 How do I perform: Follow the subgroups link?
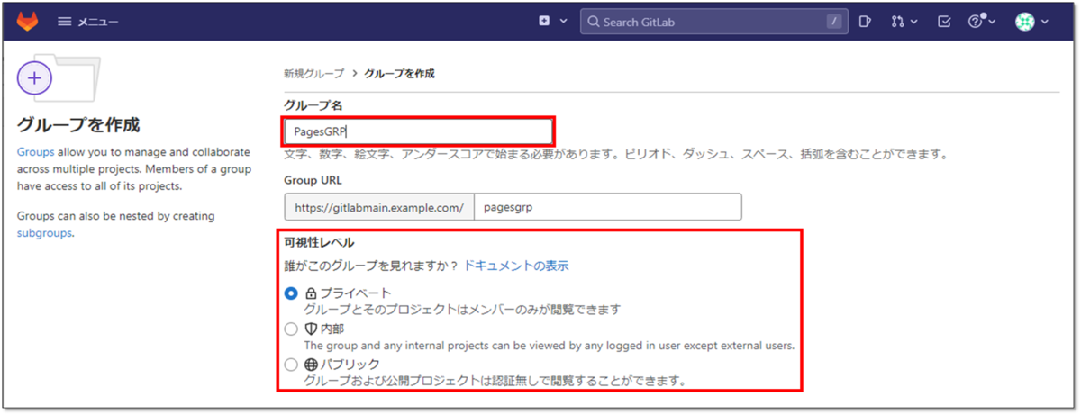pyautogui.click(x=44, y=232)
